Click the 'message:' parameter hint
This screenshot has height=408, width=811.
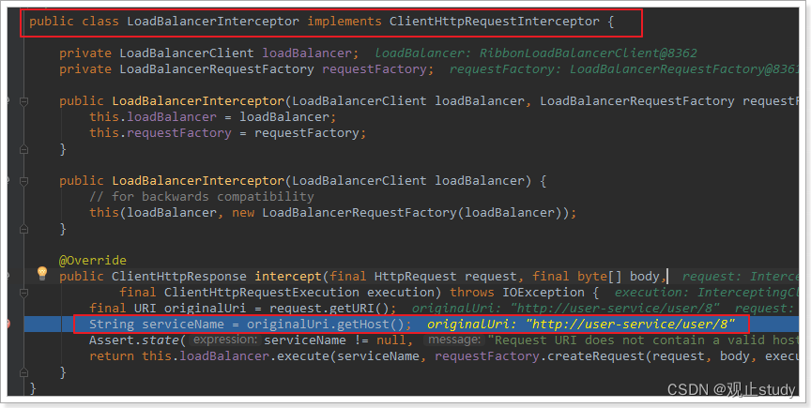(453, 340)
